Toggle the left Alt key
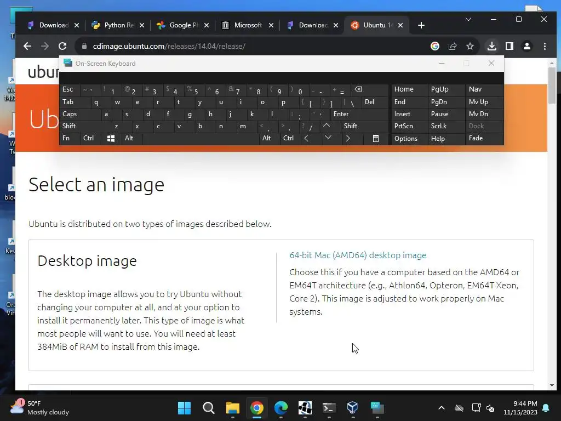561x421 pixels. [131, 138]
